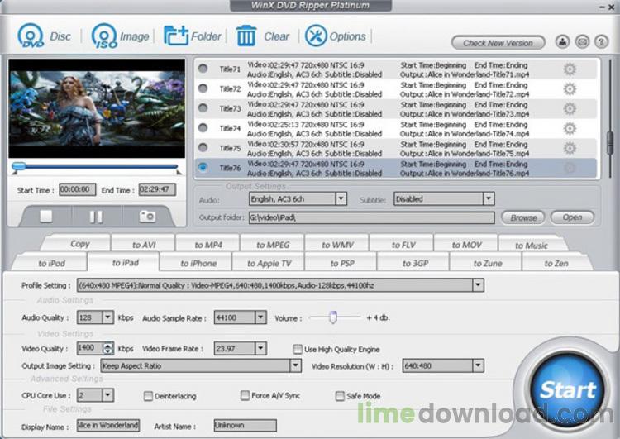Click Browse for output folder
Screen dimensions: 620x439
click(522, 217)
